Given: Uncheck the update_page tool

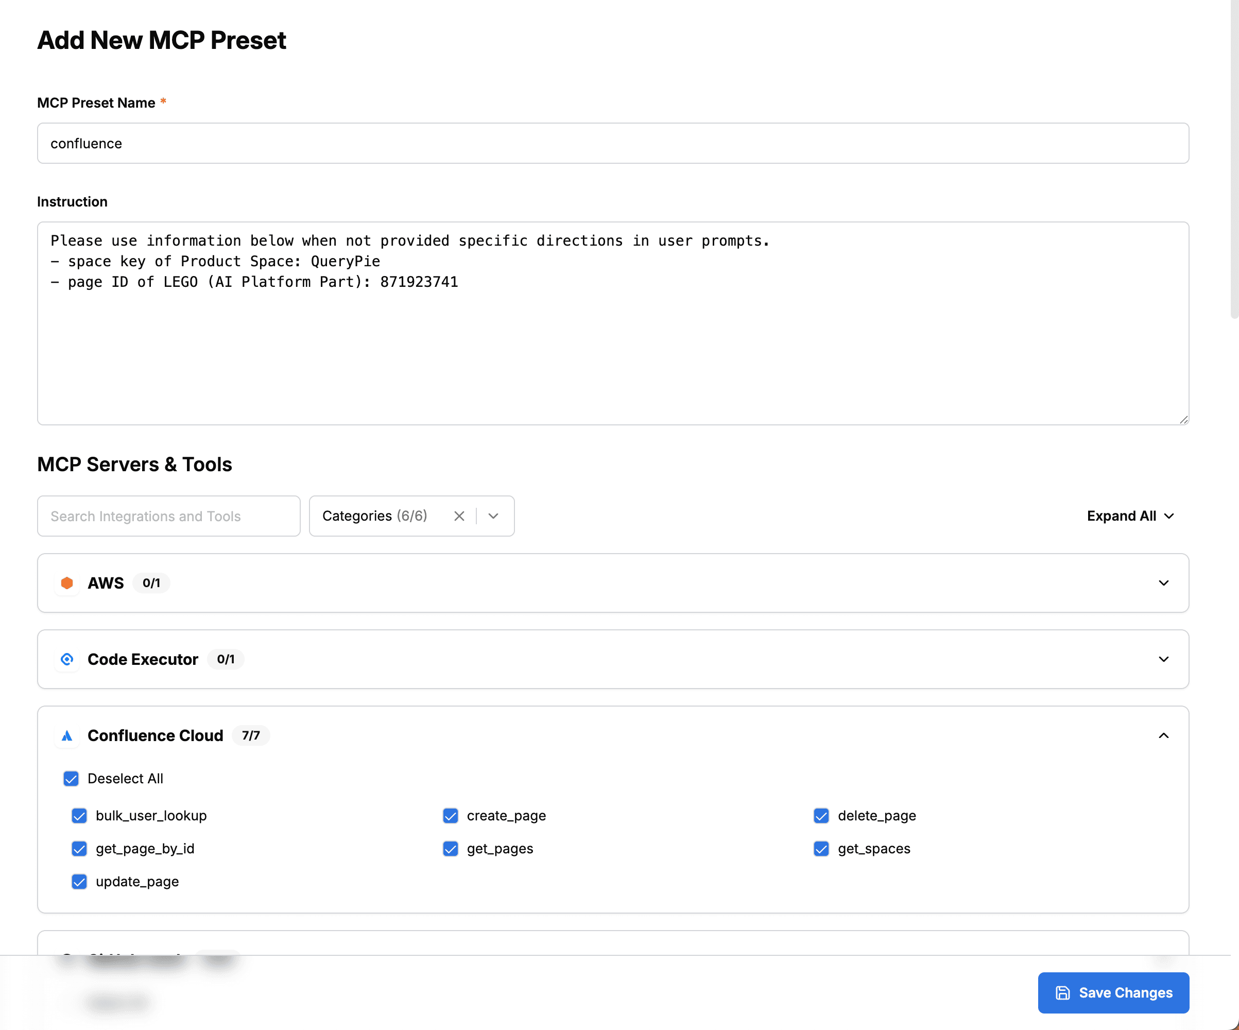Looking at the screenshot, I should [79, 881].
